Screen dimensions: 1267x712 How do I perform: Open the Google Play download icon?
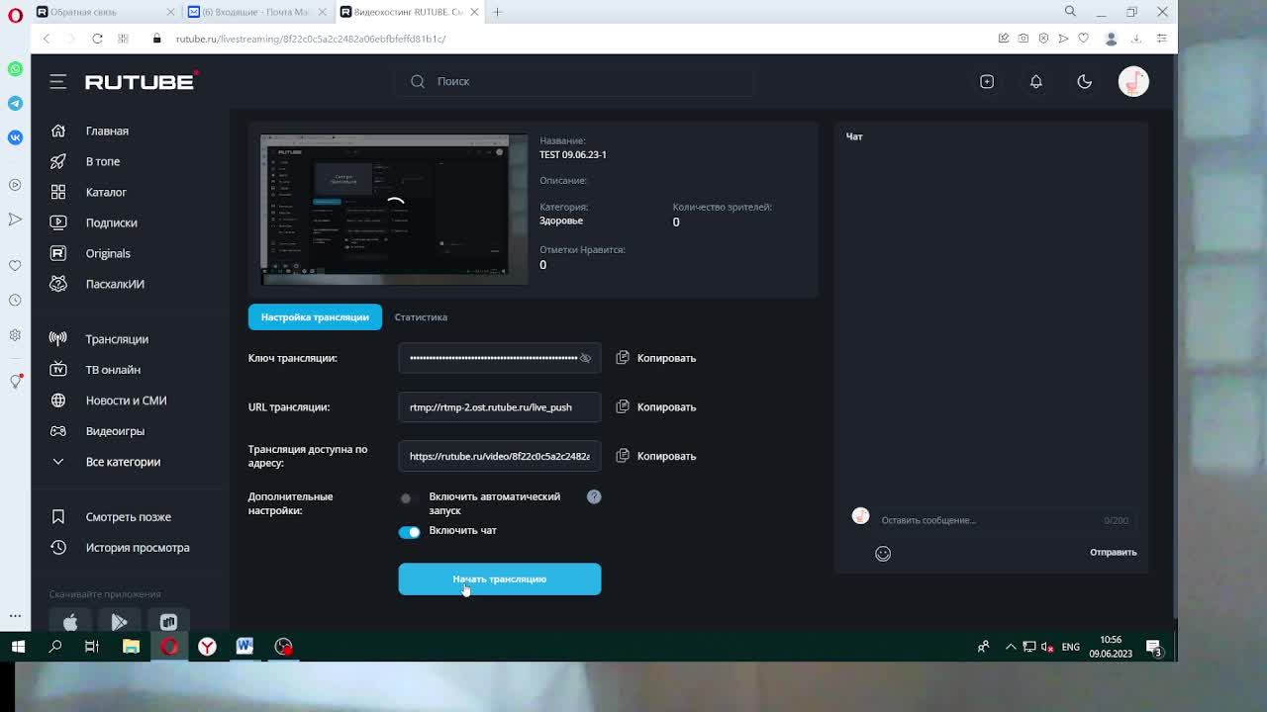click(120, 621)
